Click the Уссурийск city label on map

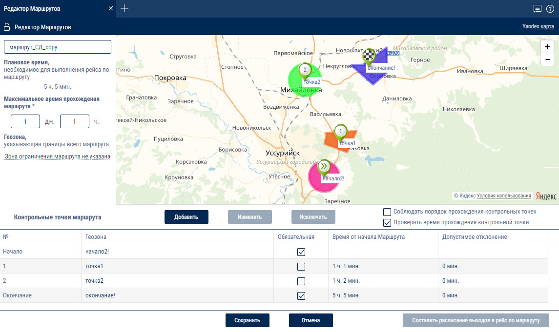283,153
